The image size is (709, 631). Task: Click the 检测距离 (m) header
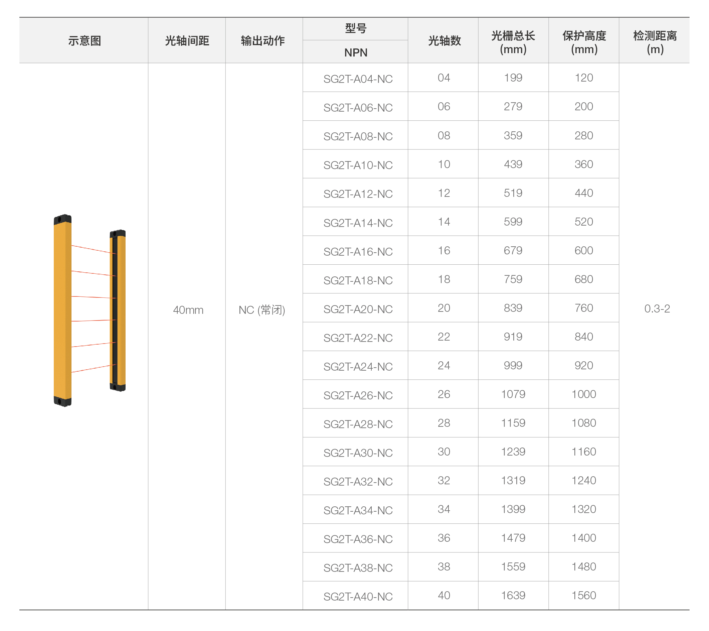coord(655,42)
